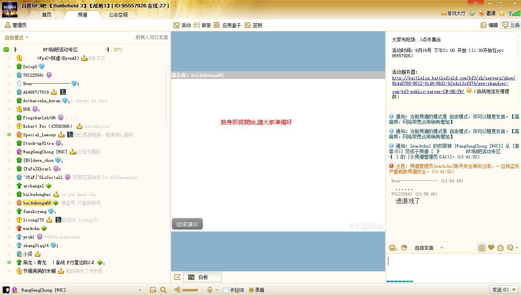Select user licong170 in the list
Viewport: 521px width, 295px height.
coord(33,220)
